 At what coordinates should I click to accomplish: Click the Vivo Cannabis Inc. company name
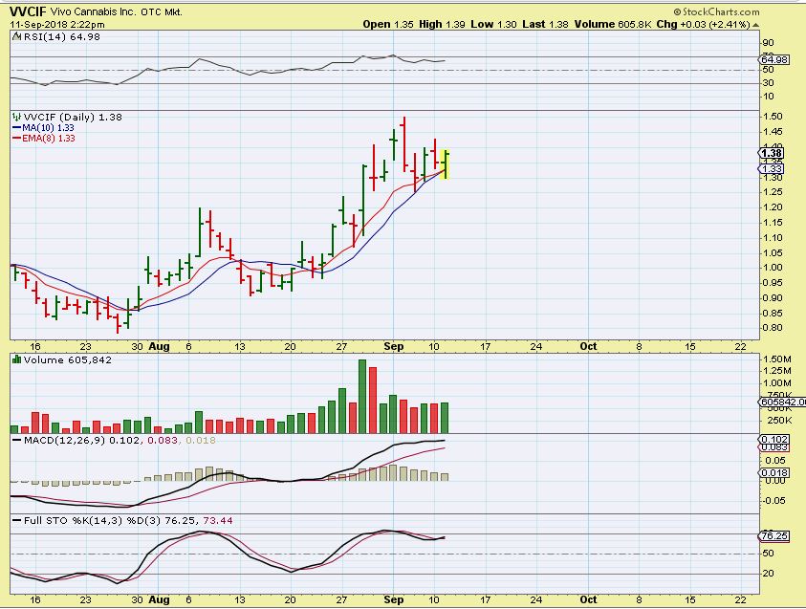[x=93, y=11]
